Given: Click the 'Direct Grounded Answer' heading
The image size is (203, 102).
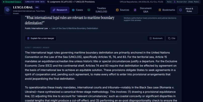Looking at the screenshot, I should pyautogui.click(x=37, y=48).
